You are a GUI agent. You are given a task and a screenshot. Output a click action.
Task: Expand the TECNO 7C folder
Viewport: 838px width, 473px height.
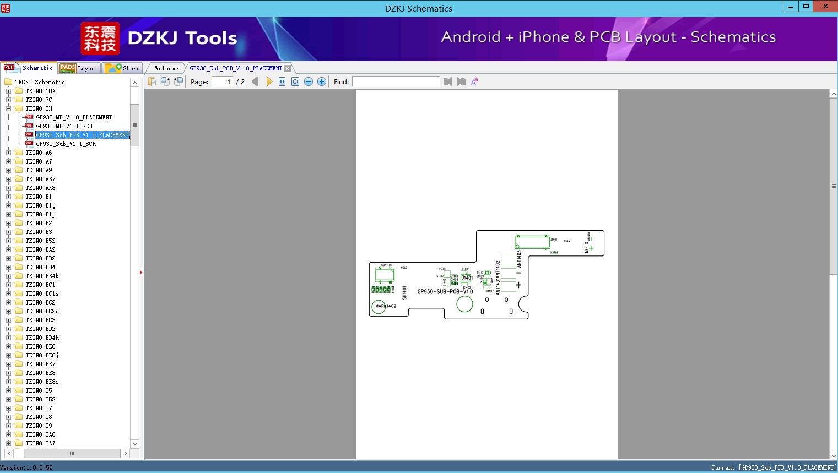[8, 100]
